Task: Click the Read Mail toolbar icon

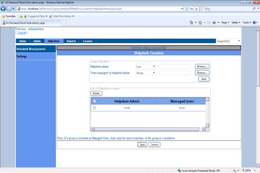Action: 208,22
